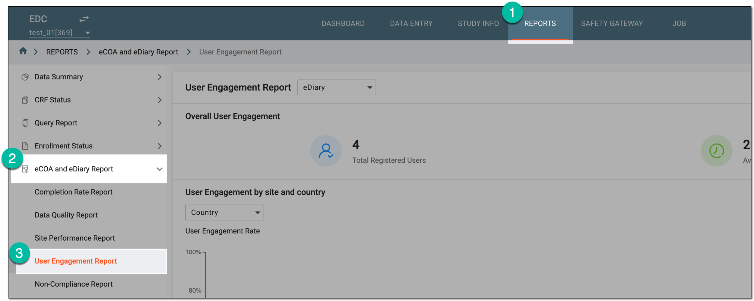This screenshot has height=301, width=754.
Task: Click the 100% axis label
Action: tap(193, 252)
